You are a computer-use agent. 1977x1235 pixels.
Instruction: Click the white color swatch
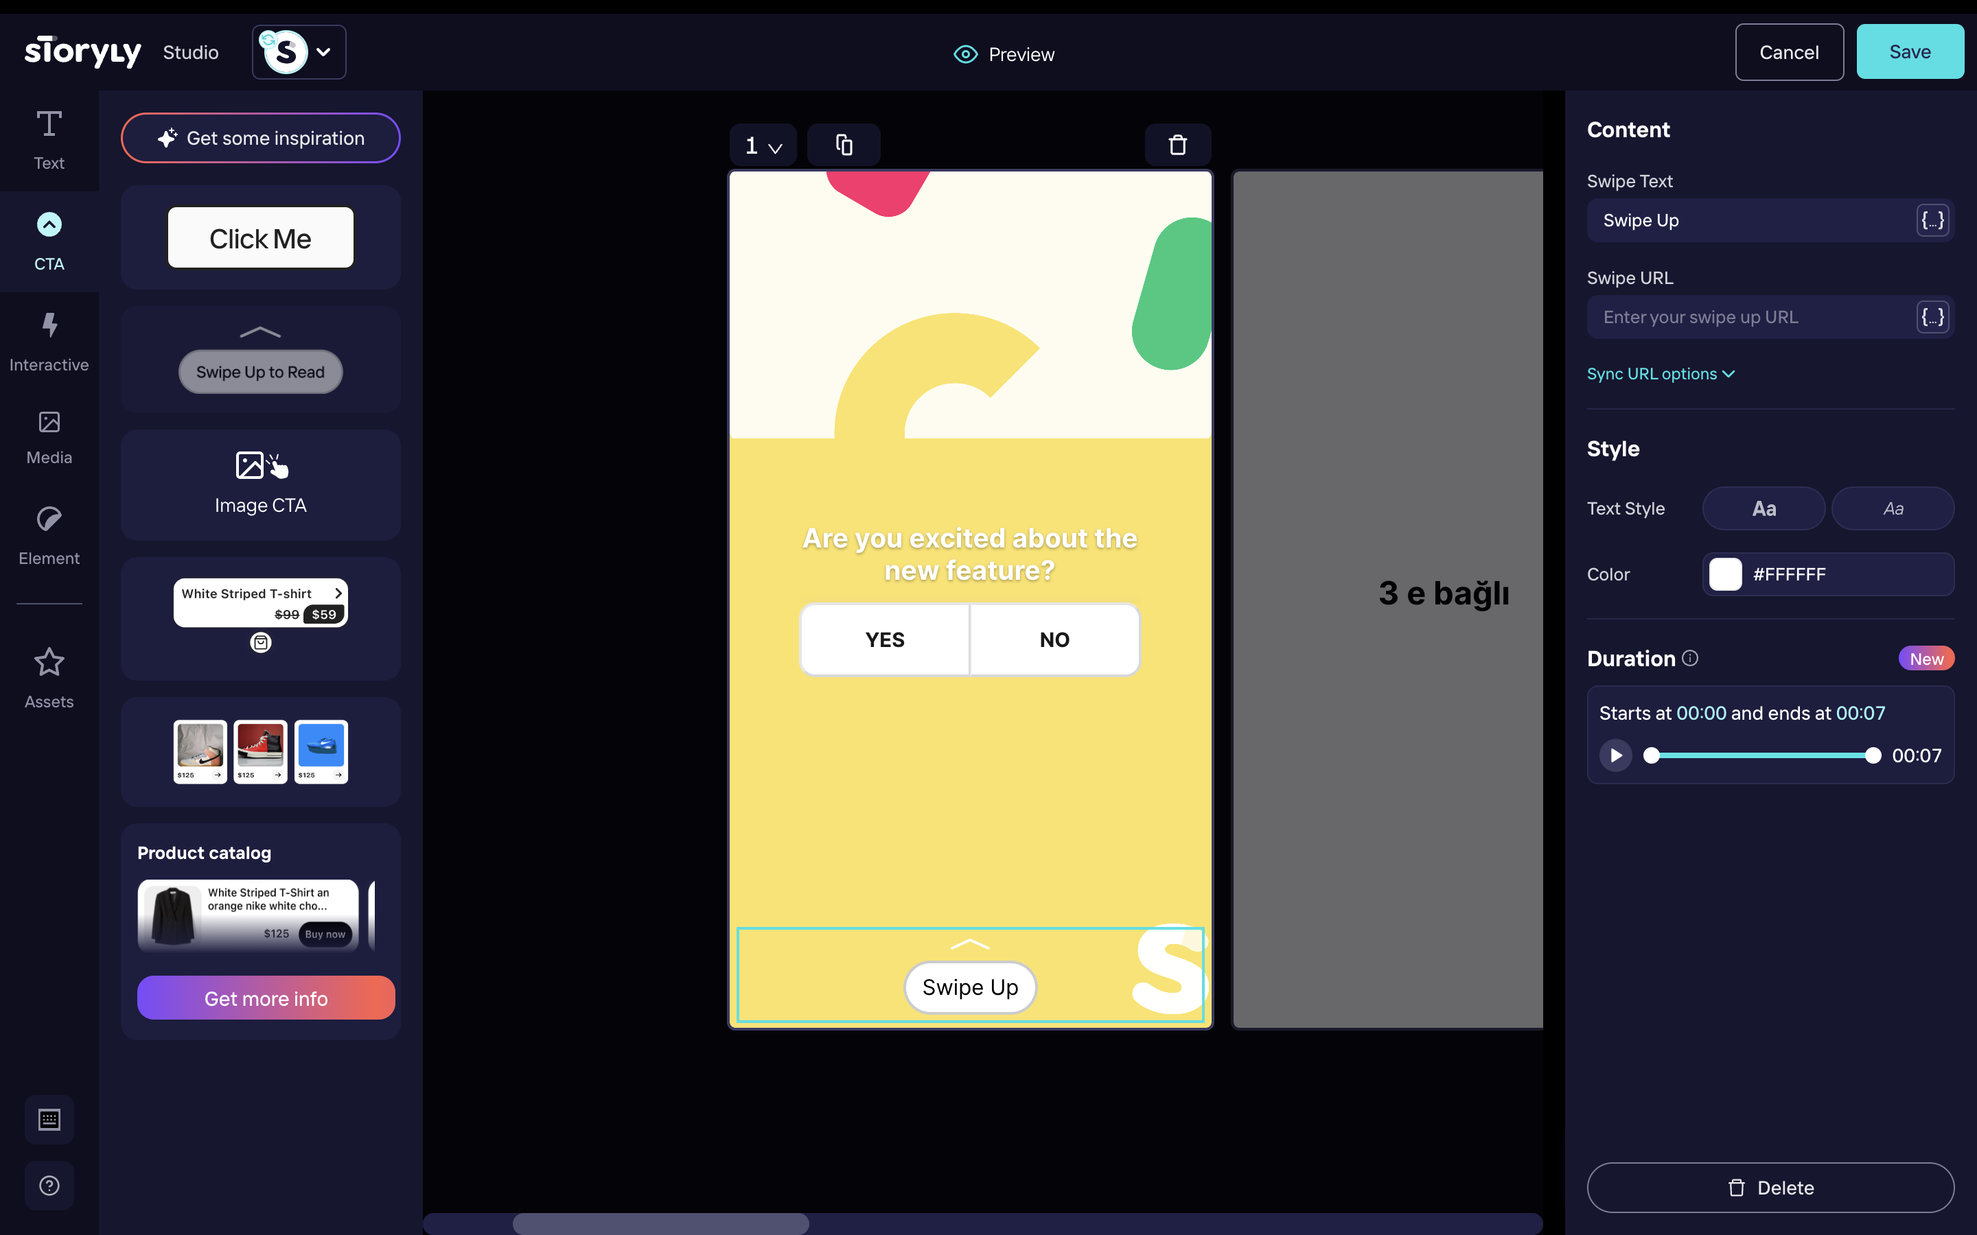[x=1725, y=574]
